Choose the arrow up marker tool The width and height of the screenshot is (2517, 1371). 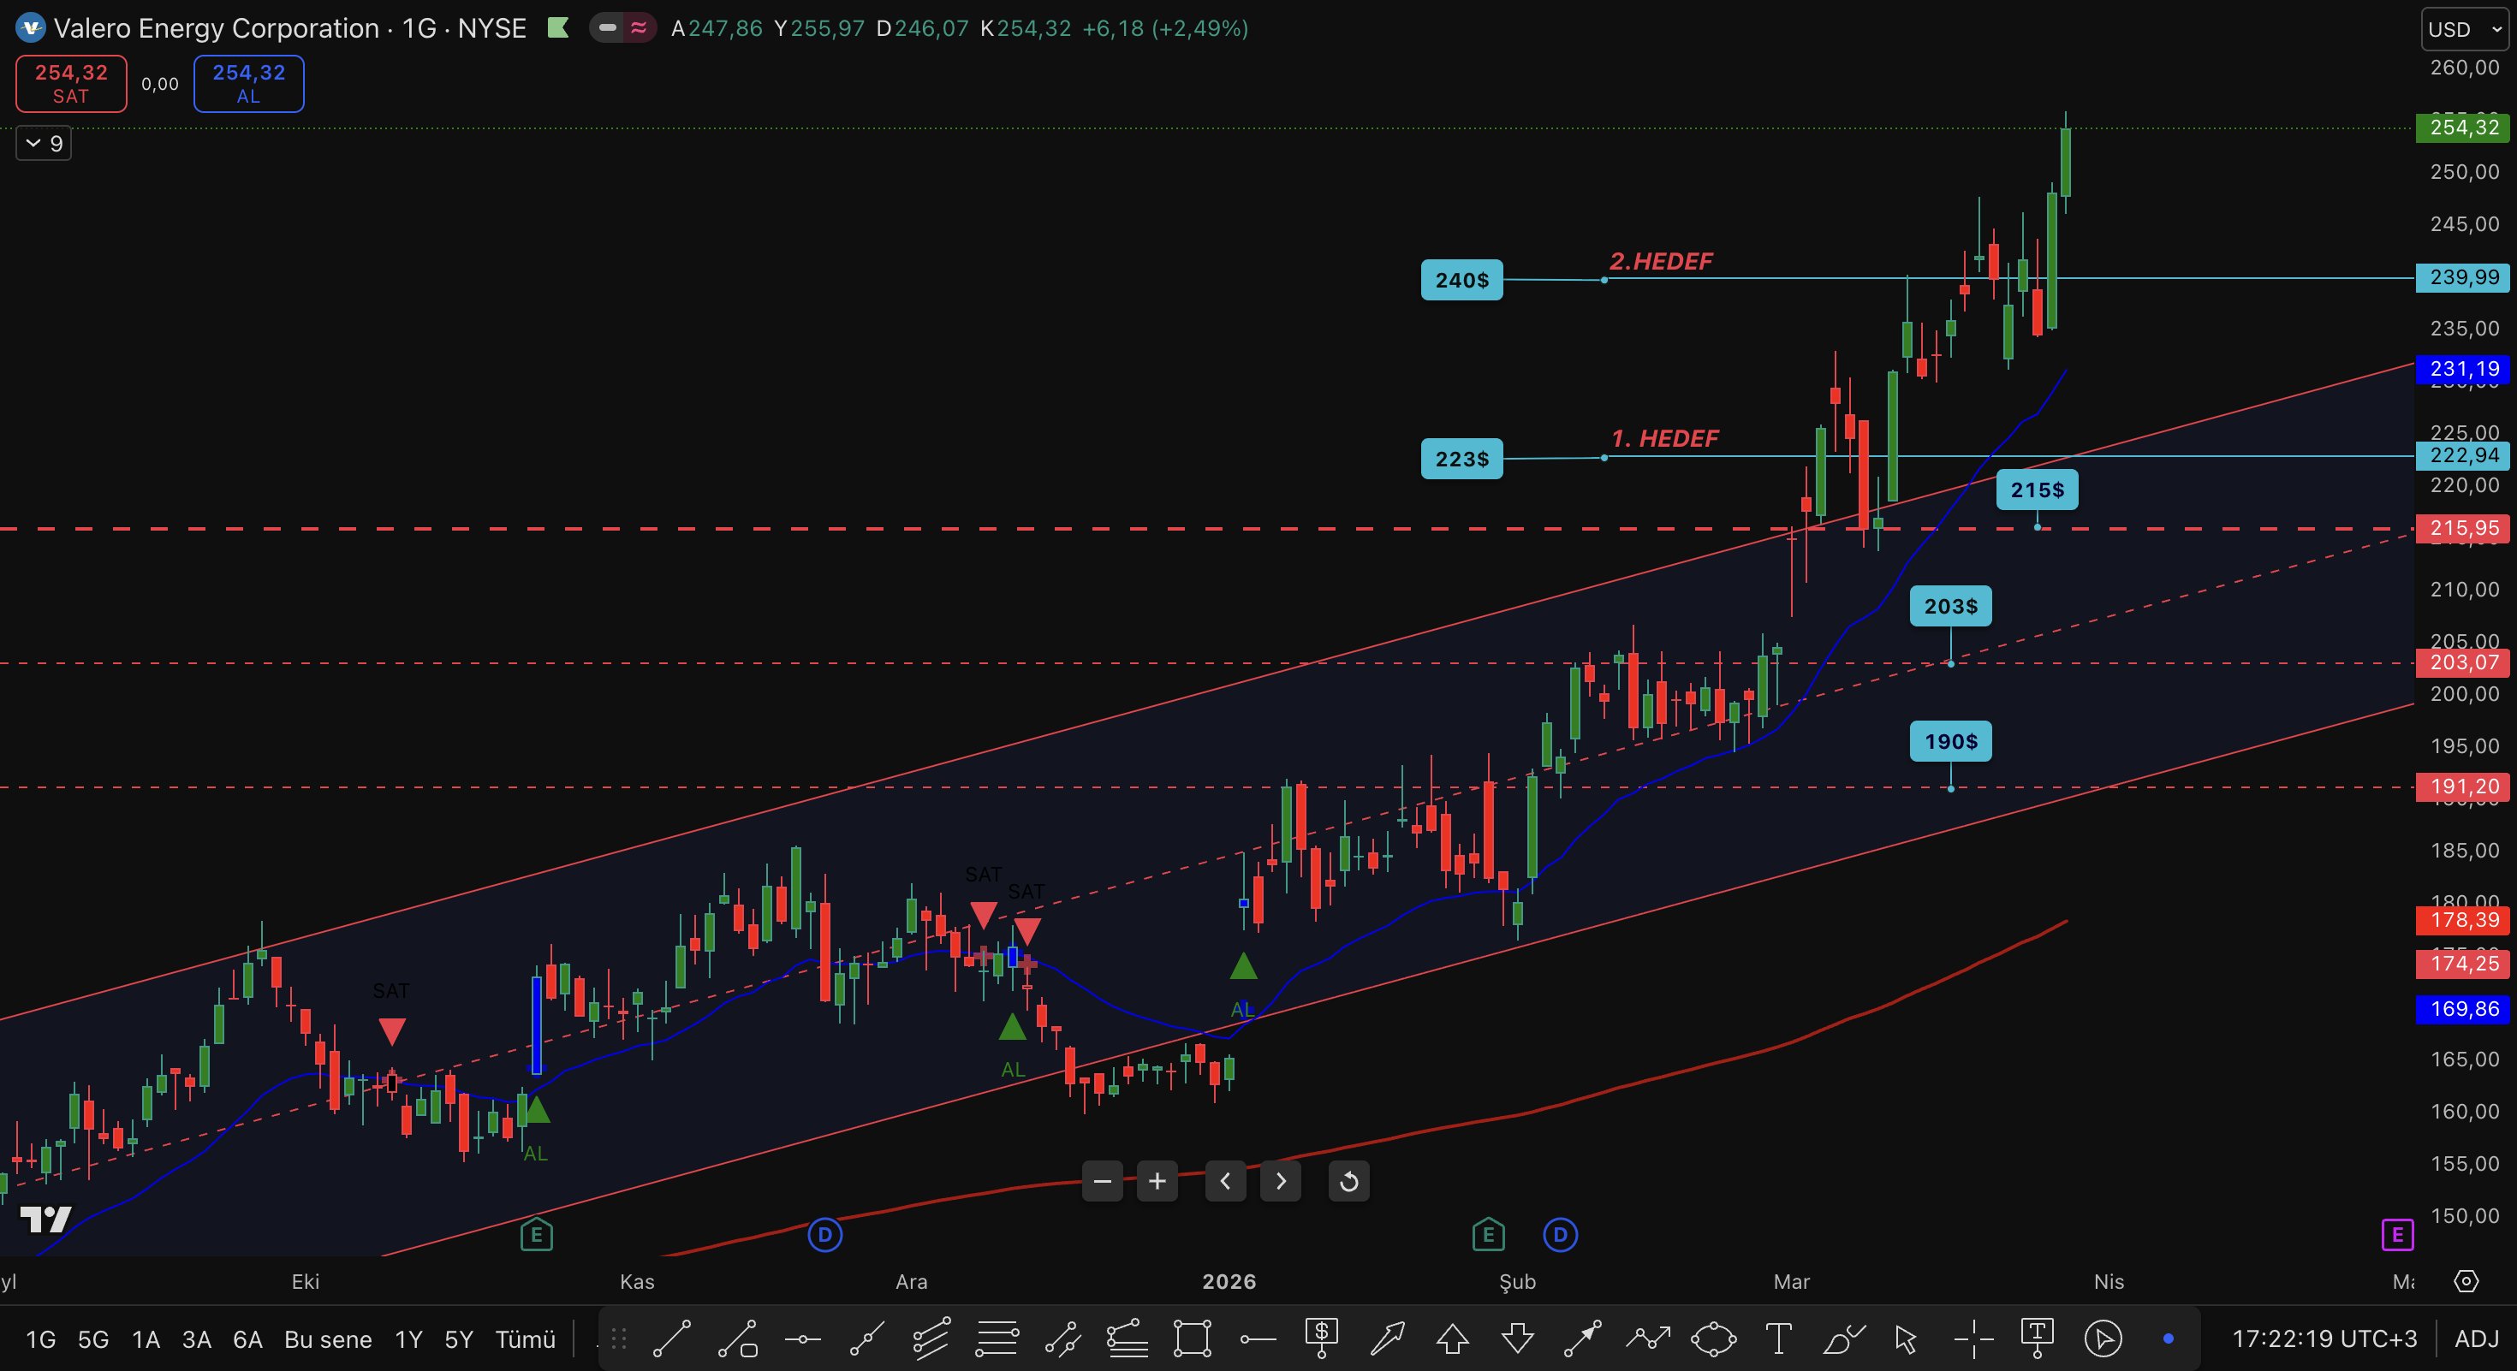[1452, 1338]
